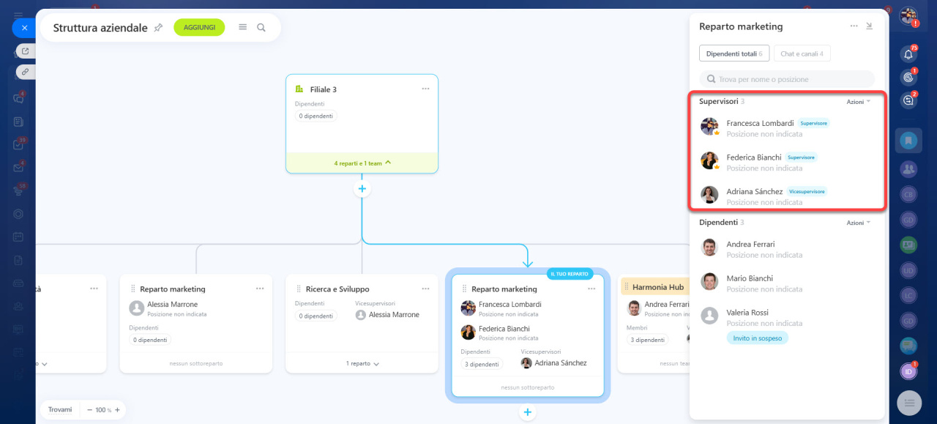The image size is (937, 424).
Task: Collapse Filiale 3's 4 reparti e 1 team
Action: (362, 163)
